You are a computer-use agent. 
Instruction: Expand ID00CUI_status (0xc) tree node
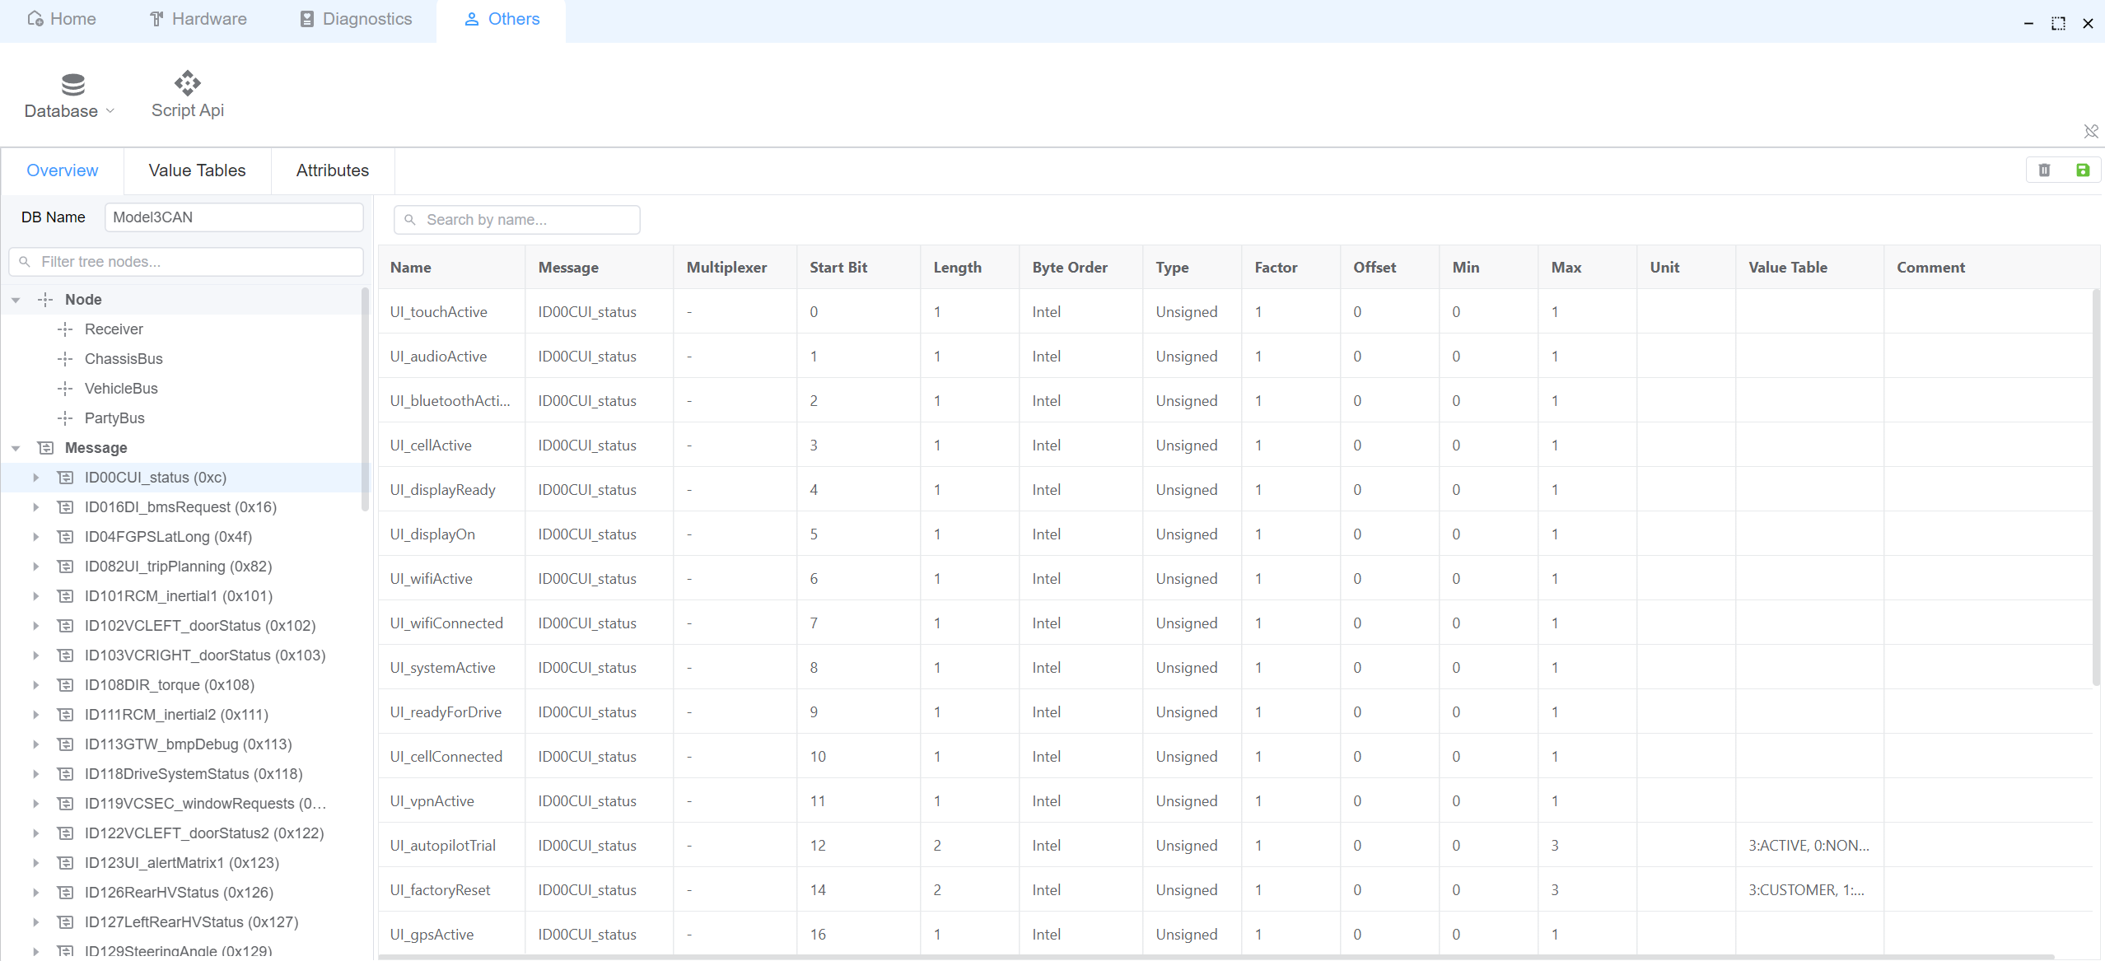tap(35, 478)
